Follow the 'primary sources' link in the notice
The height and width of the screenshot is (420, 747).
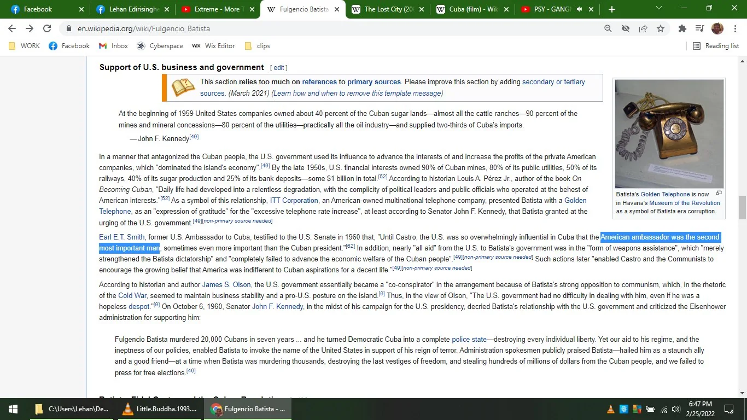click(374, 82)
